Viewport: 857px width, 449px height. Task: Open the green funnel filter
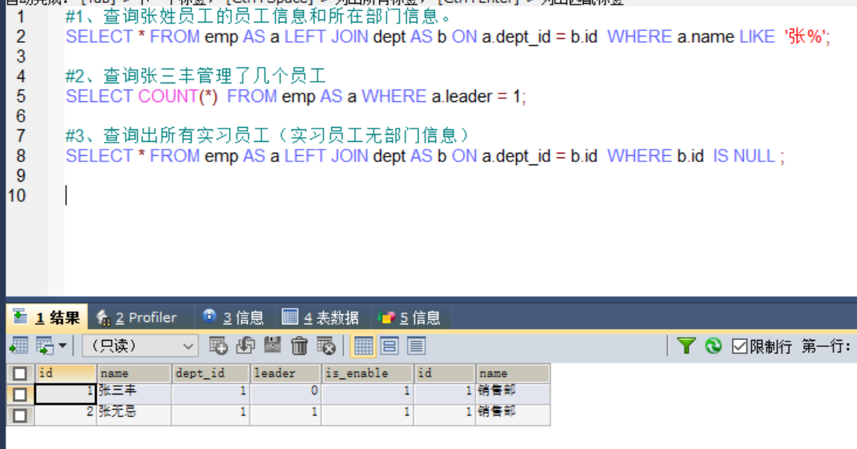(685, 345)
